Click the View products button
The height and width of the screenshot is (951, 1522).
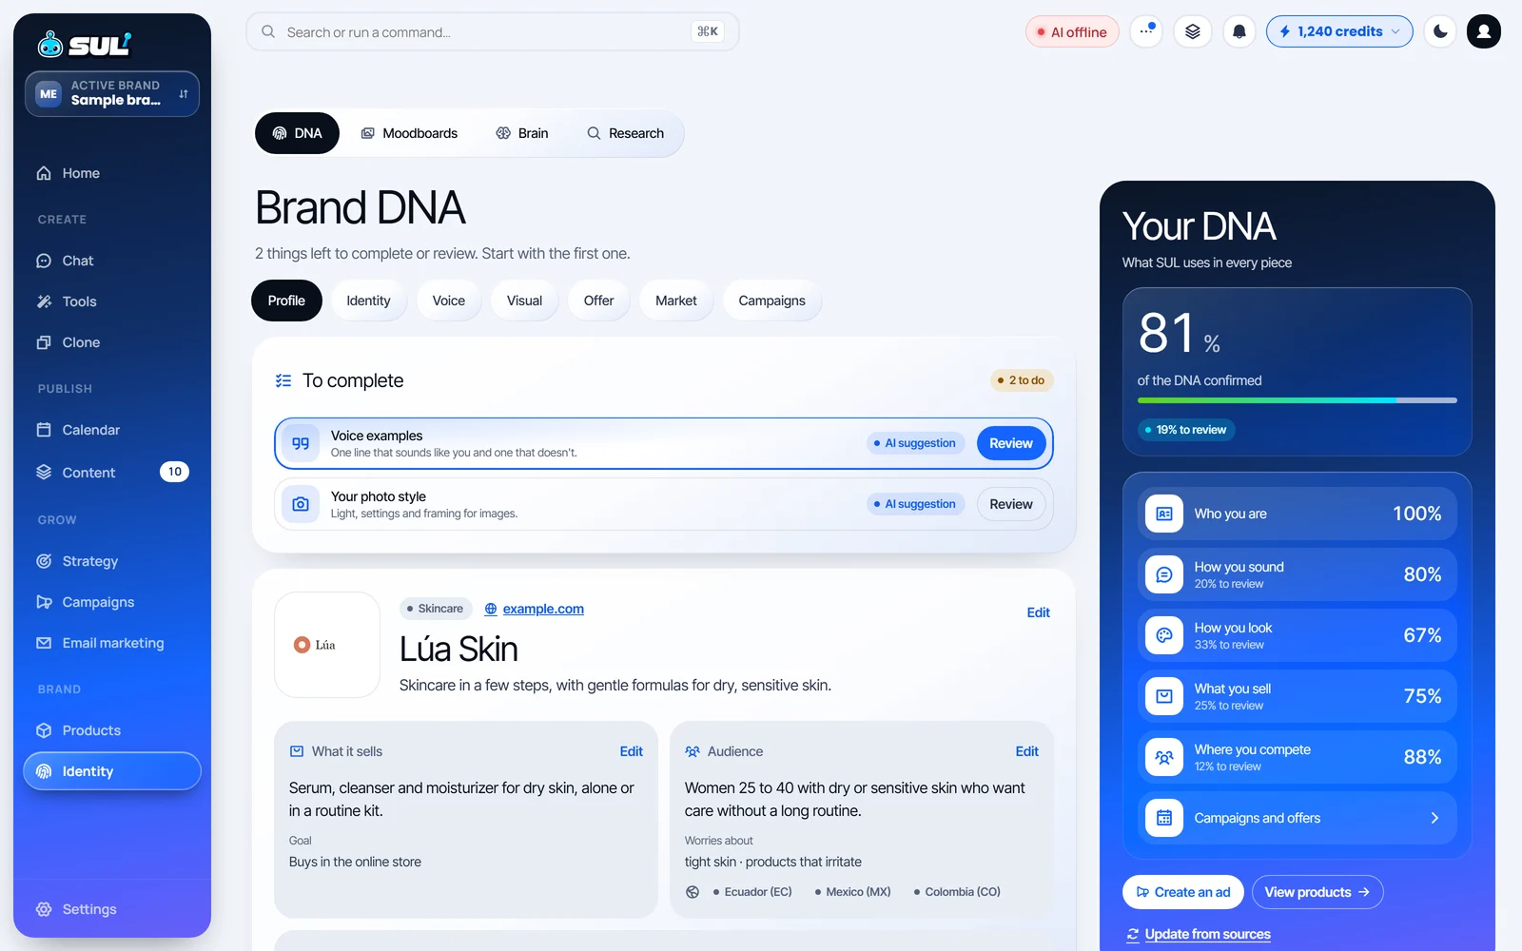[x=1317, y=892]
